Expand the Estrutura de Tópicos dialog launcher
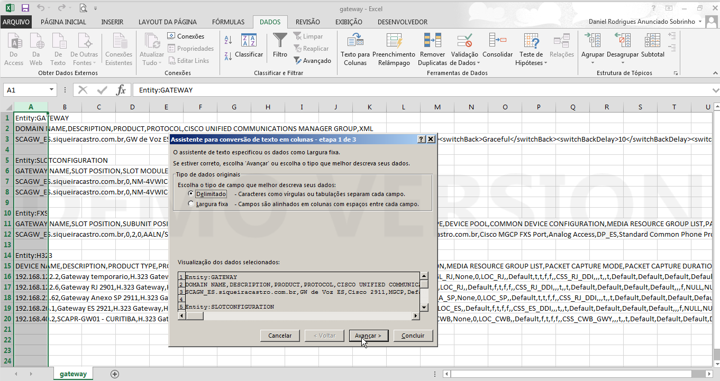Screen dimensions: 720x381 pos(676,73)
